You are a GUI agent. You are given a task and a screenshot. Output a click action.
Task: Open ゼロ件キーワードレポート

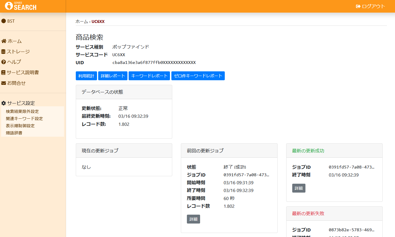click(198, 76)
